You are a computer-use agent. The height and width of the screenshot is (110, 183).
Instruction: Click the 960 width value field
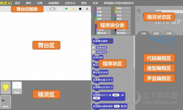point(116,95)
